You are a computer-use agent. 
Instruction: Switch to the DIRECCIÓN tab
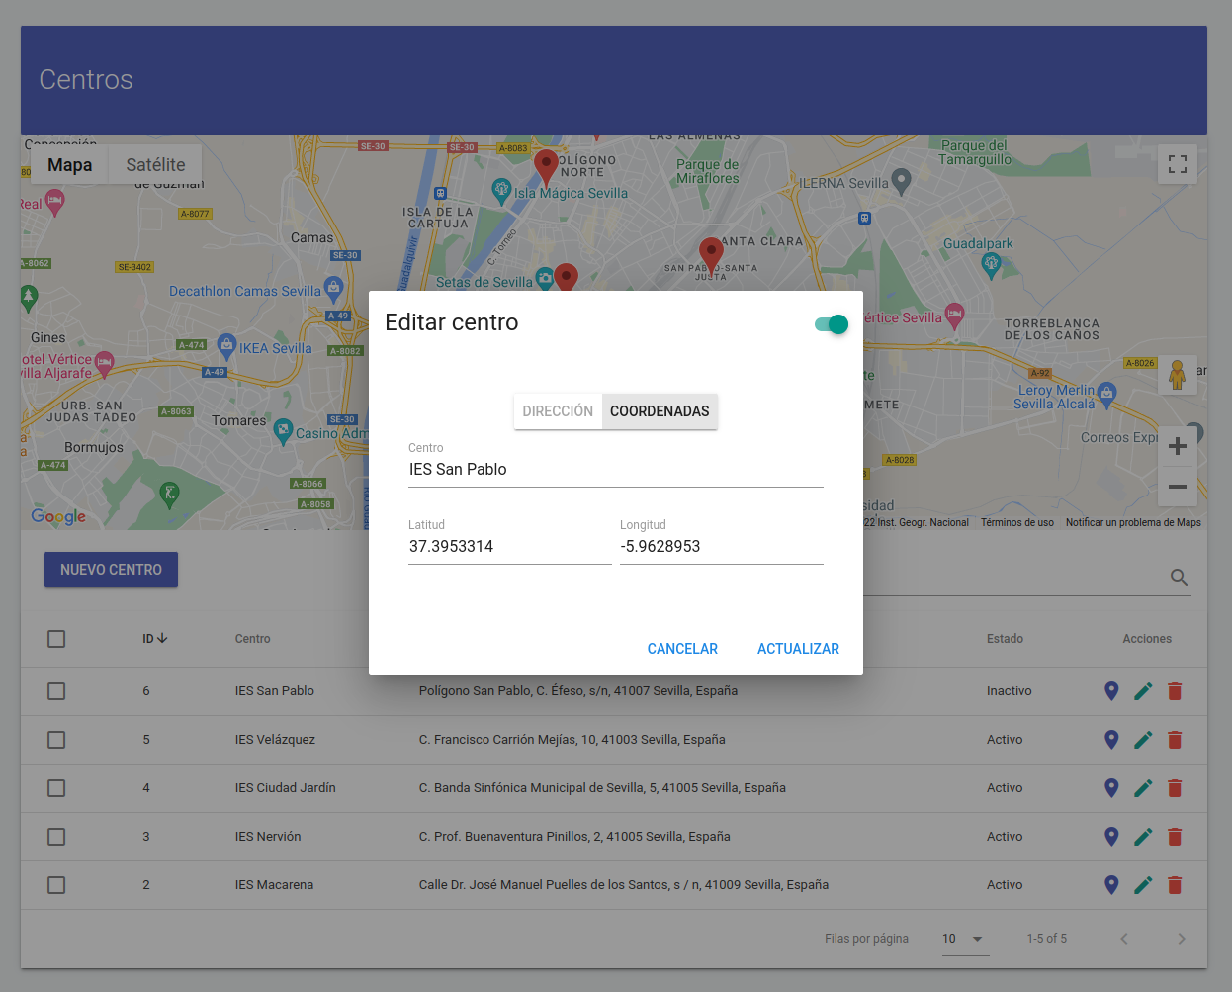pos(558,411)
